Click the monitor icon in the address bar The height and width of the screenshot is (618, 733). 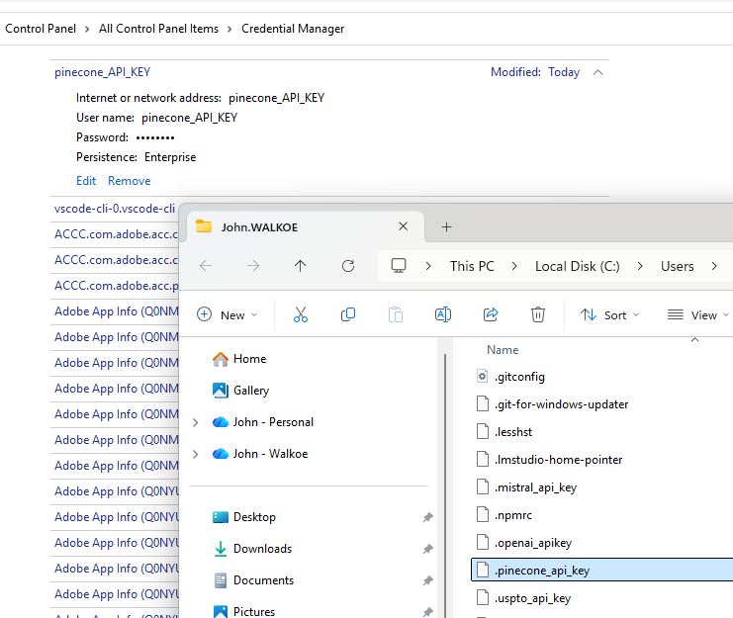coord(399,266)
